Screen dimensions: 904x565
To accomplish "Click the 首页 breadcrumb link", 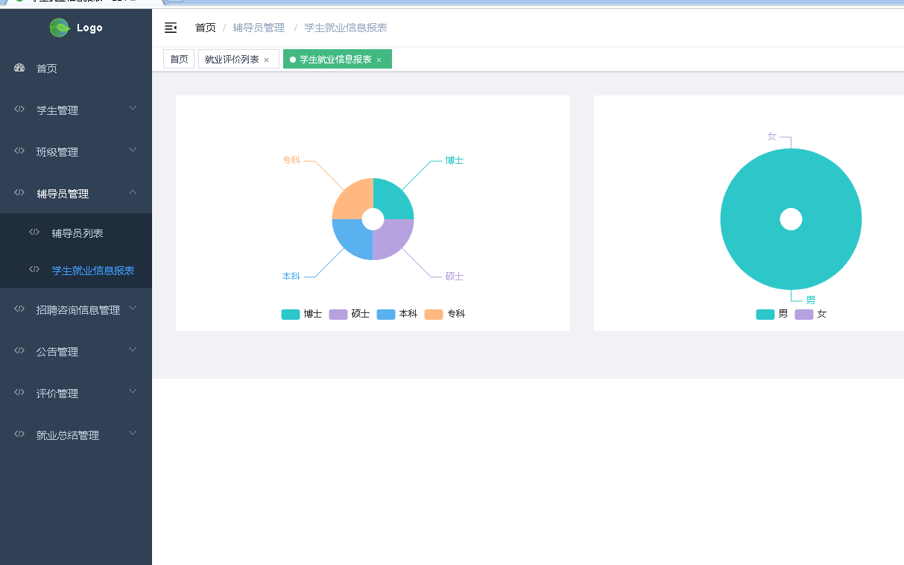I will (206, 28).
